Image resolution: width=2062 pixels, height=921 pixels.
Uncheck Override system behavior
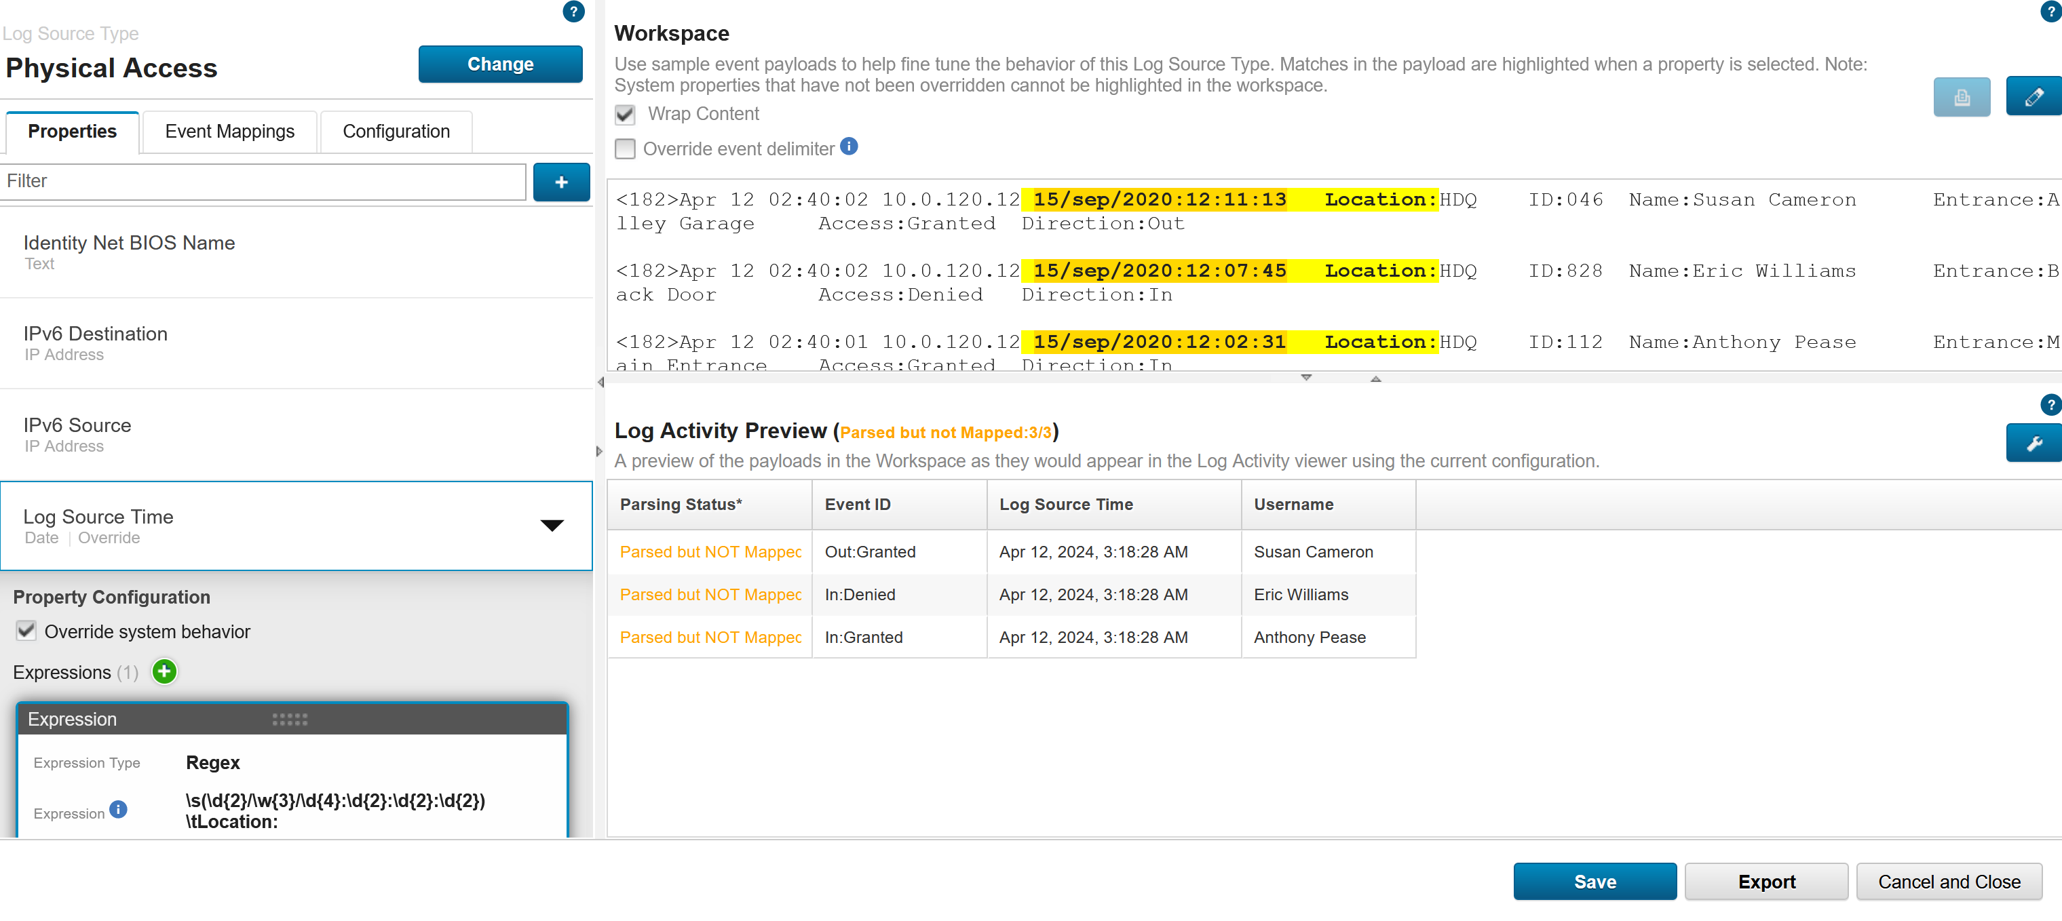26,631
